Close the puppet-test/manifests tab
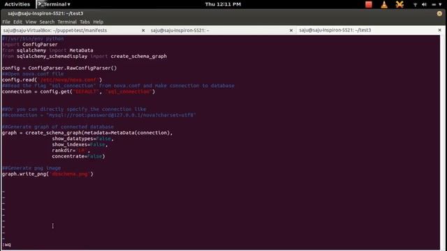 [x=143, y=30]
